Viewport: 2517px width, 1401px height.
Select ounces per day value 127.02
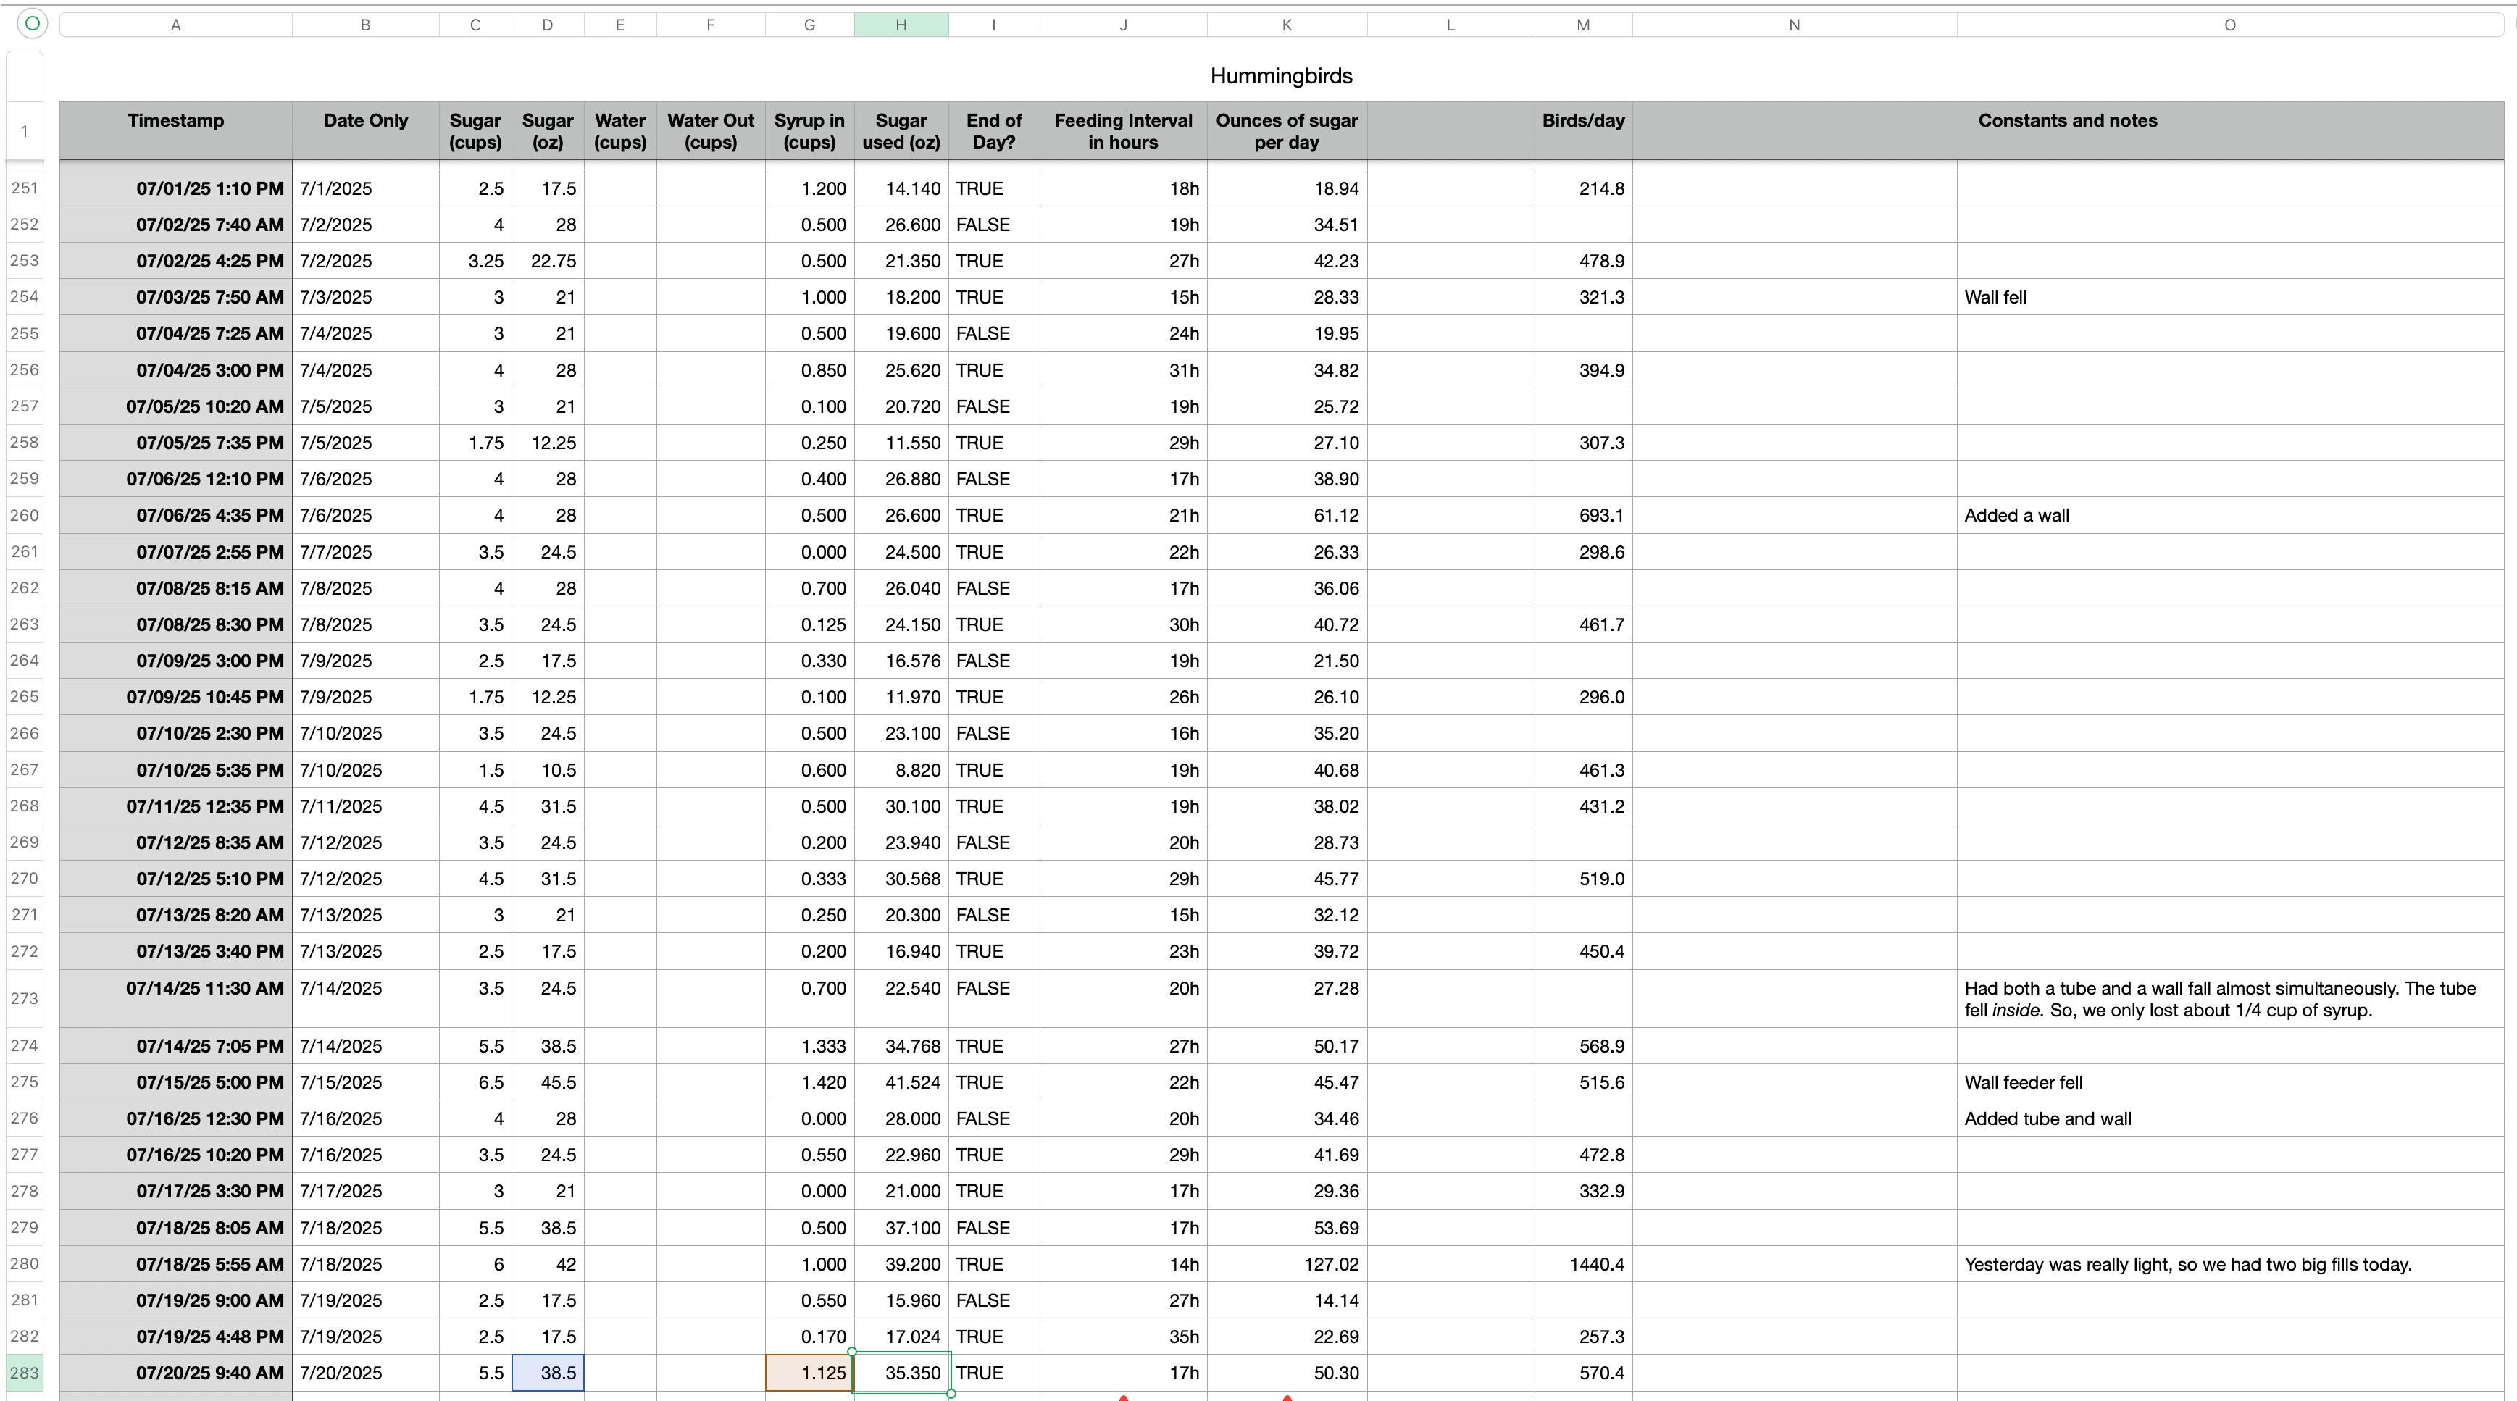[1287, 1264]
